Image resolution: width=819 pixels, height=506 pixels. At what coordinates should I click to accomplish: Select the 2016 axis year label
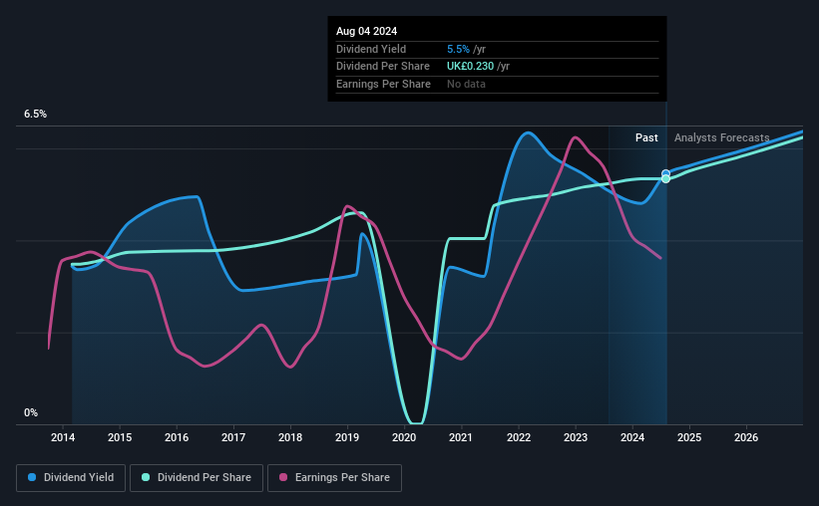(177, 437)
